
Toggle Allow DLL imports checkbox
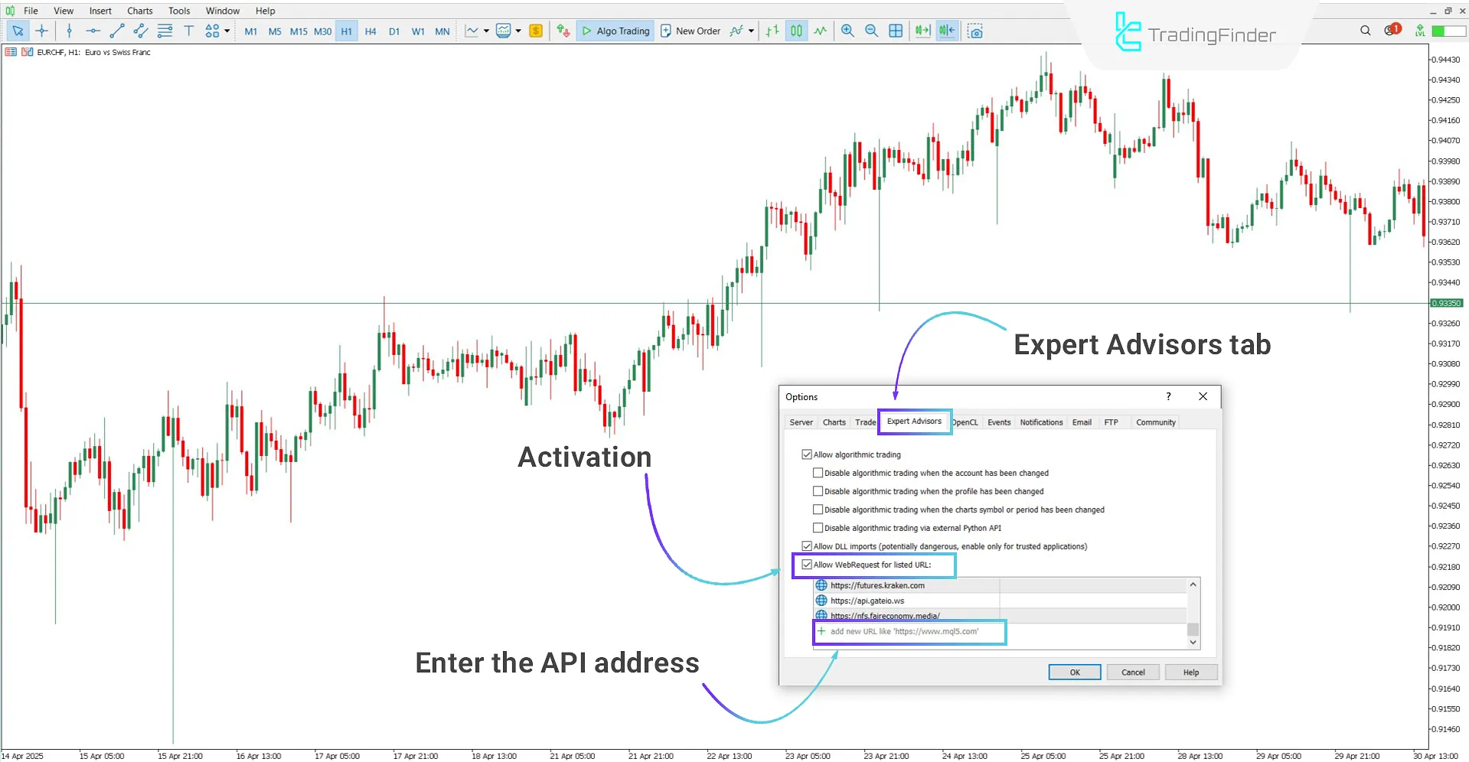point(806,546)
